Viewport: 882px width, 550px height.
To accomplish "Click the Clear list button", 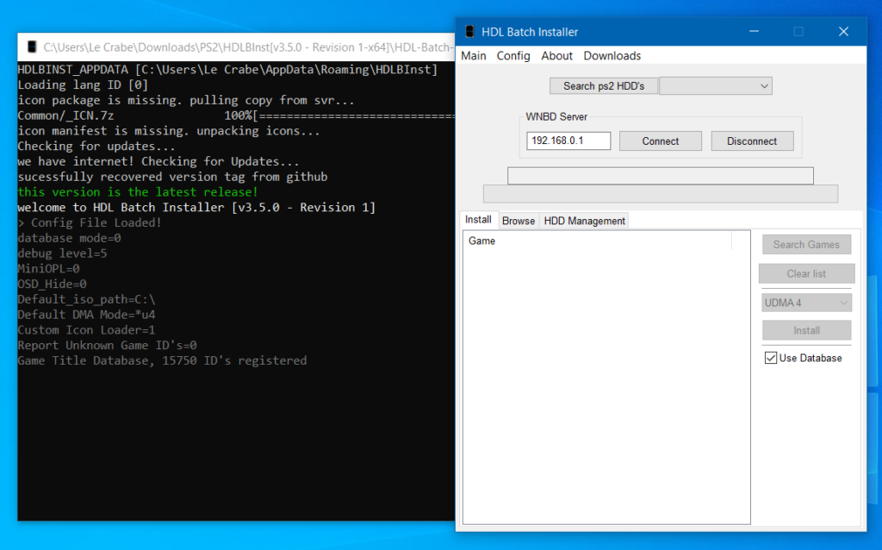I will coord(806,273).
